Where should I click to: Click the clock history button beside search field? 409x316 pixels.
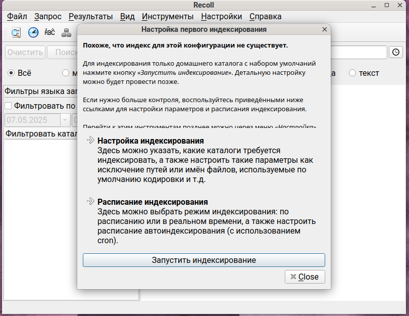pos(396,52)
